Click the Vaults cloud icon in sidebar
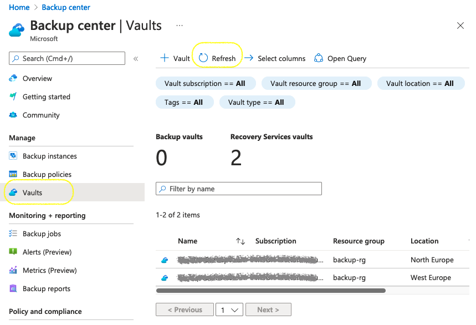This screenshot has height=325, width=476. tap(13, 192)
